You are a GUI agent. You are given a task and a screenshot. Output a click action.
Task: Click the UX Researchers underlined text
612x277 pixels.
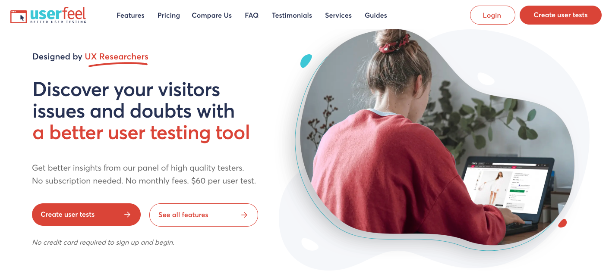pos(117,56)
